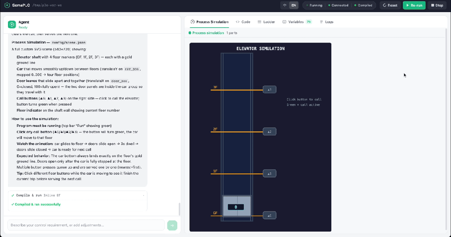Click the Re-run button
The width and height of the screenshot is (451, 237).
pos(414,5)
